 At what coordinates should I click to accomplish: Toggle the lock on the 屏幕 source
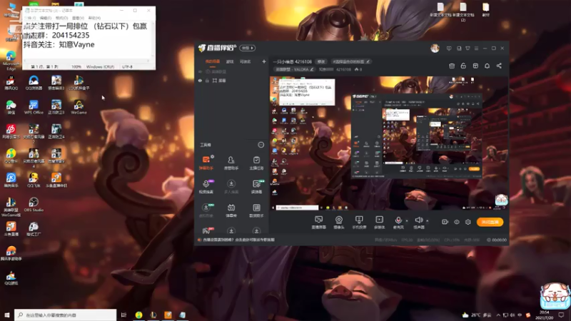[207, 81]
